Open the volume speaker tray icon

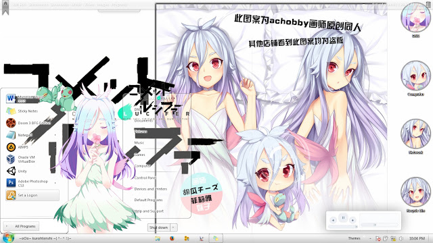pos(401,238)
